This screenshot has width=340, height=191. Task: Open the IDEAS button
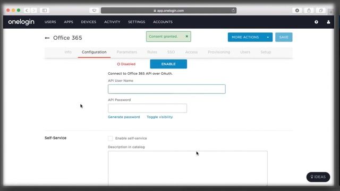point(318,177)
